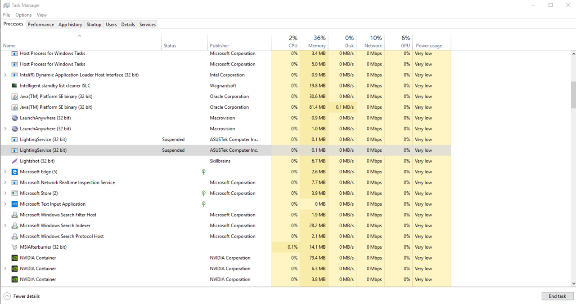Viewport: 576px width, 304px height.
Task: Expand the Microsoft Store (2) group
Action: pos(5,194)
